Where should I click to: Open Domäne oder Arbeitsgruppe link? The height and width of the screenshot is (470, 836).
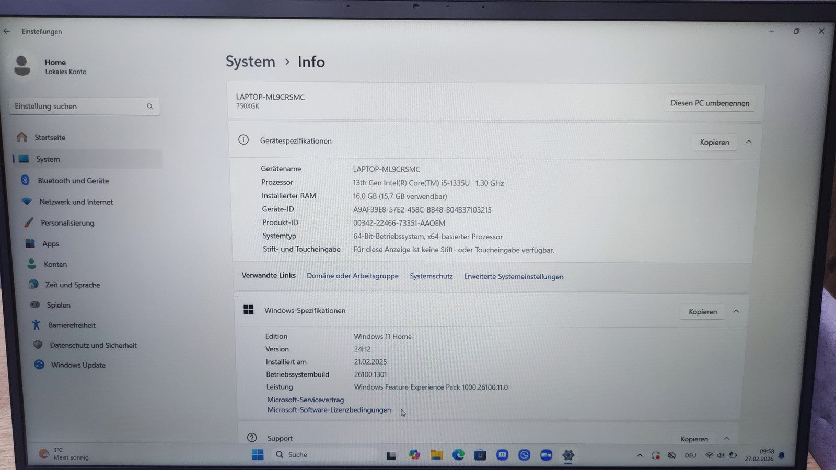[353, 276]
